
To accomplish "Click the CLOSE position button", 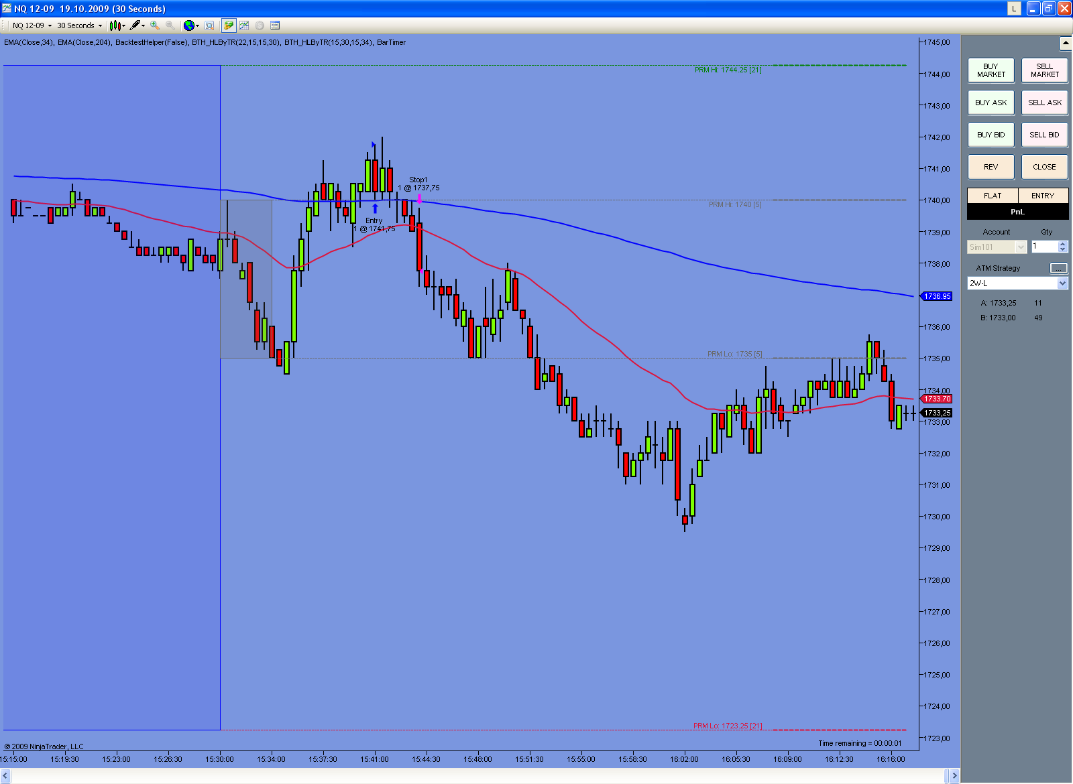I will pos(1045,167).
